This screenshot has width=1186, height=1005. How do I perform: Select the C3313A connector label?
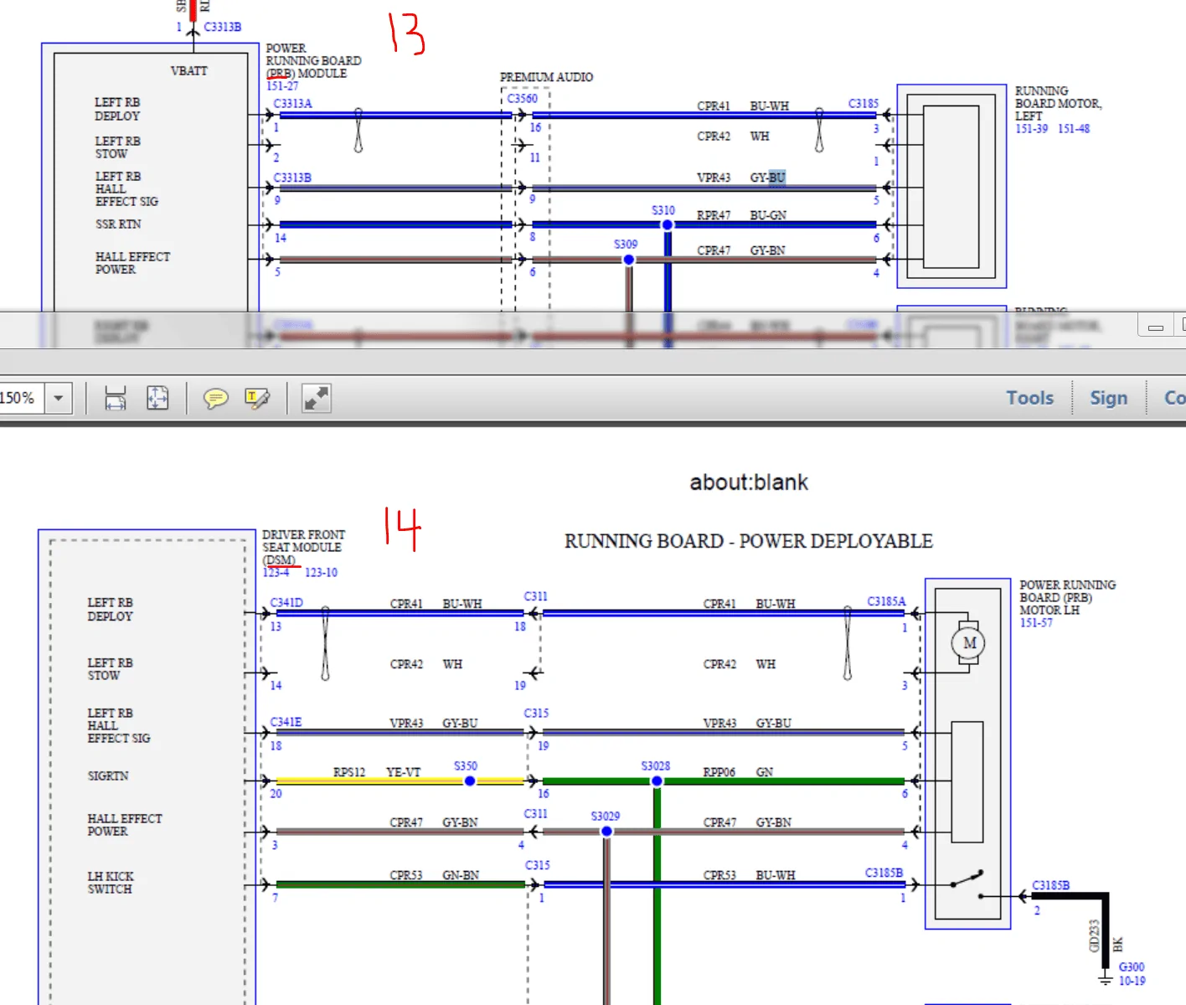[x=292, y=104]
